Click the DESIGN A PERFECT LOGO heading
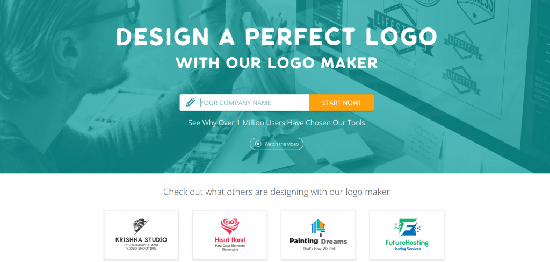This screenshot has width=550, height=262. 277,36
